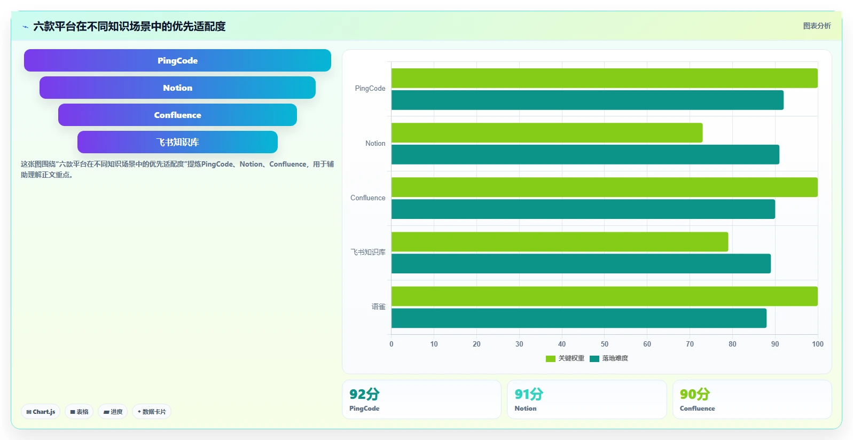Click Confluence's teal 落地难度 bar
The image size is (853, 440).
pyautogui.click(x=583, y=209)
